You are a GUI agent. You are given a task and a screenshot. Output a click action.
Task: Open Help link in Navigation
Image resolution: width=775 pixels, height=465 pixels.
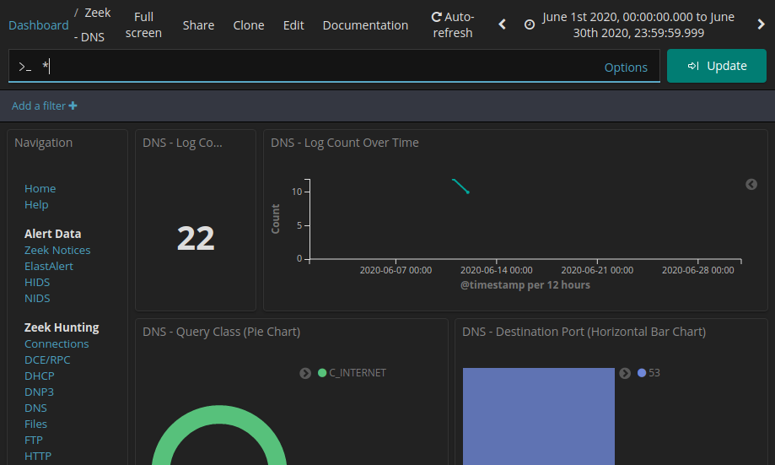pos(36,204)
